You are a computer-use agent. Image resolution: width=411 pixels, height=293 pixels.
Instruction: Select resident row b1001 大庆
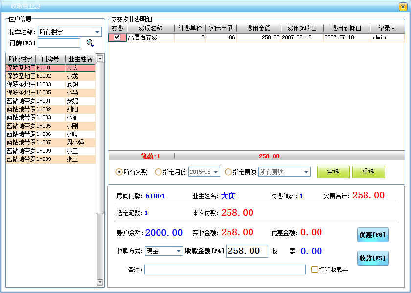coord(50,68)
